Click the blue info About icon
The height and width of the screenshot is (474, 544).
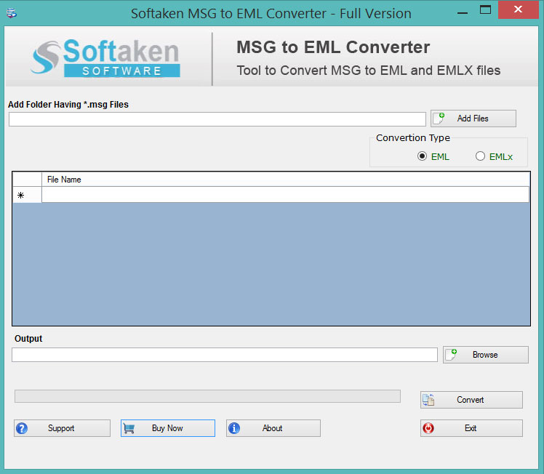[234, 428]
